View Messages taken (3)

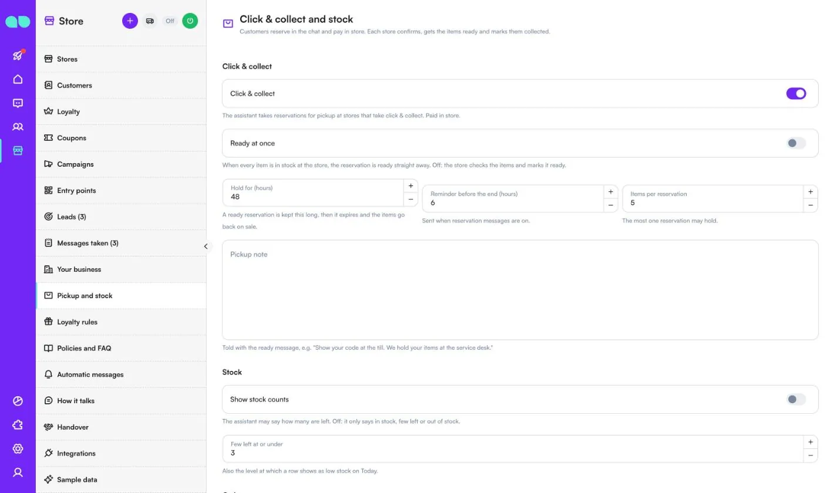tap(121, 243)
